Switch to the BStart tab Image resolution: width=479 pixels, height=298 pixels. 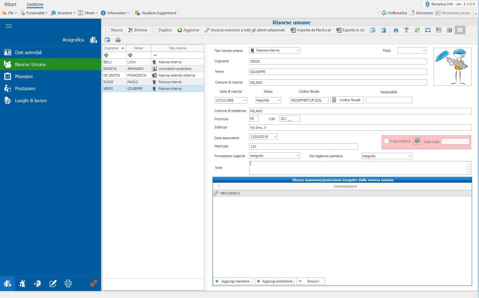[10, 4]
